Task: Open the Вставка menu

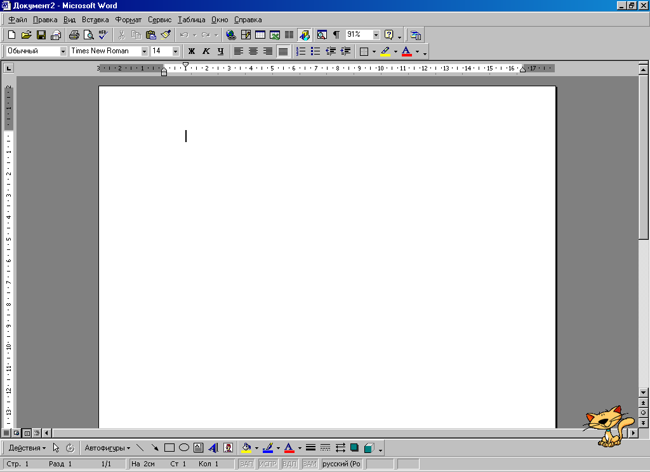Action: pos(95,20)
